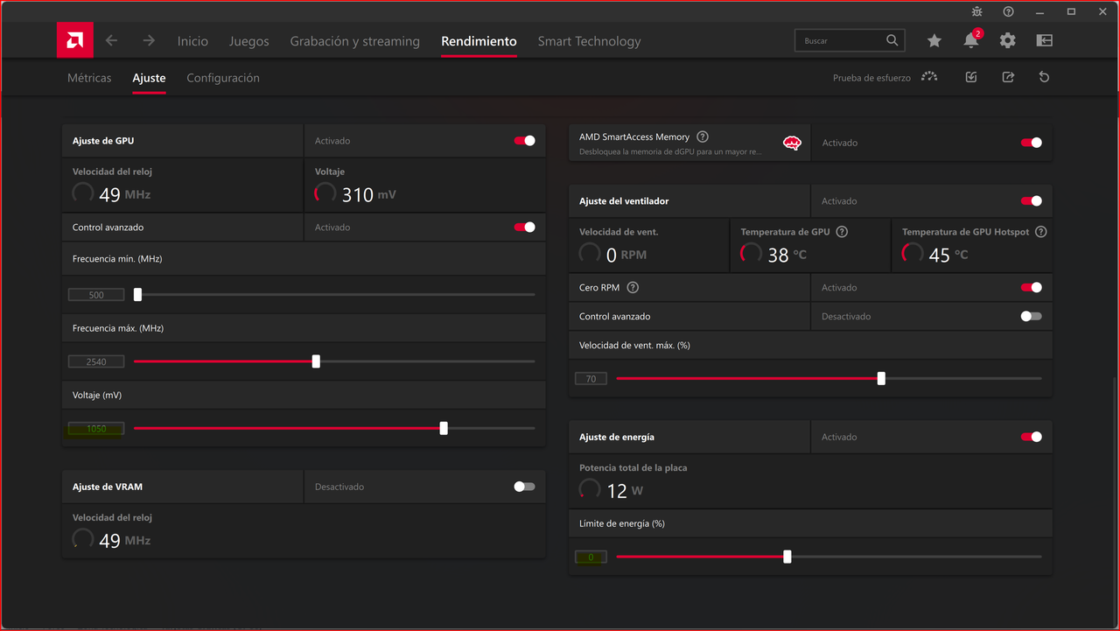Toggle the Cero RPM switch
The width and height of the screenshot is (1120, 631).
[x=1032, y=287]
